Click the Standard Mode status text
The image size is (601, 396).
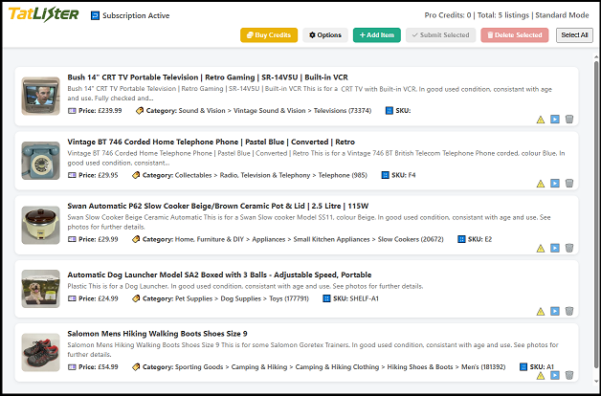point(562,15)
